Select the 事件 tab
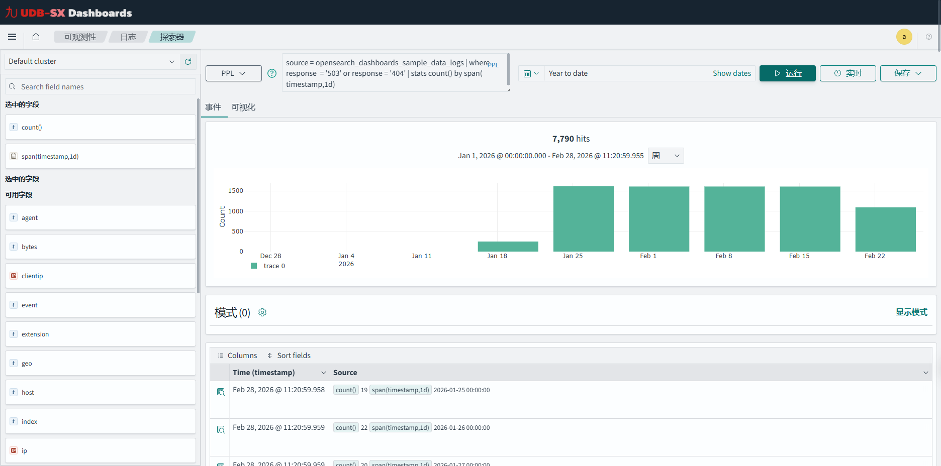941x466 pixels. (x=213, y=107)
